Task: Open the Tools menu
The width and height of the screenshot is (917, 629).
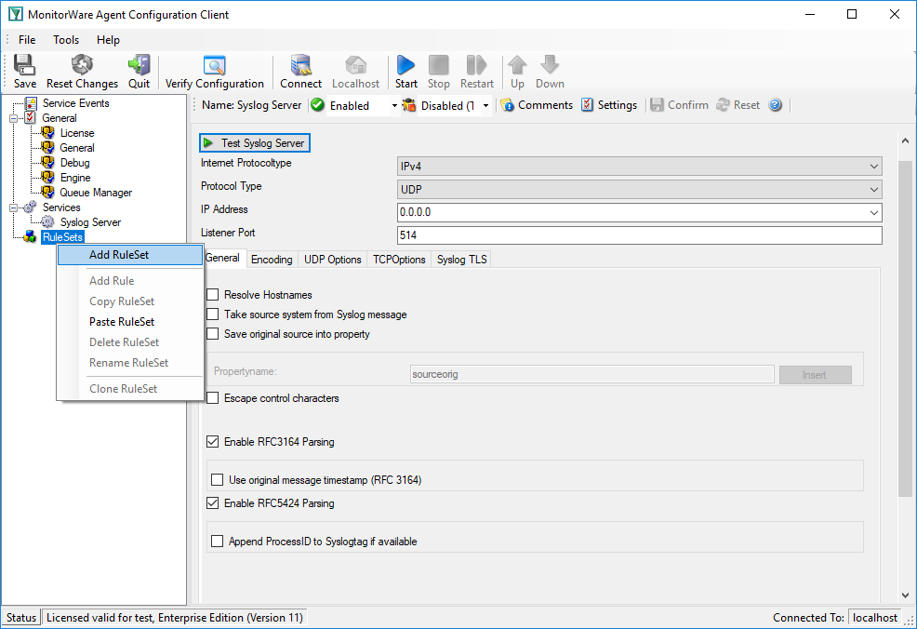Action: 65,40
